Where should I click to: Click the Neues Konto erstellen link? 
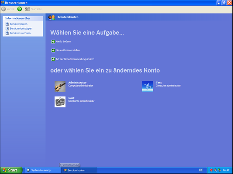68,50
